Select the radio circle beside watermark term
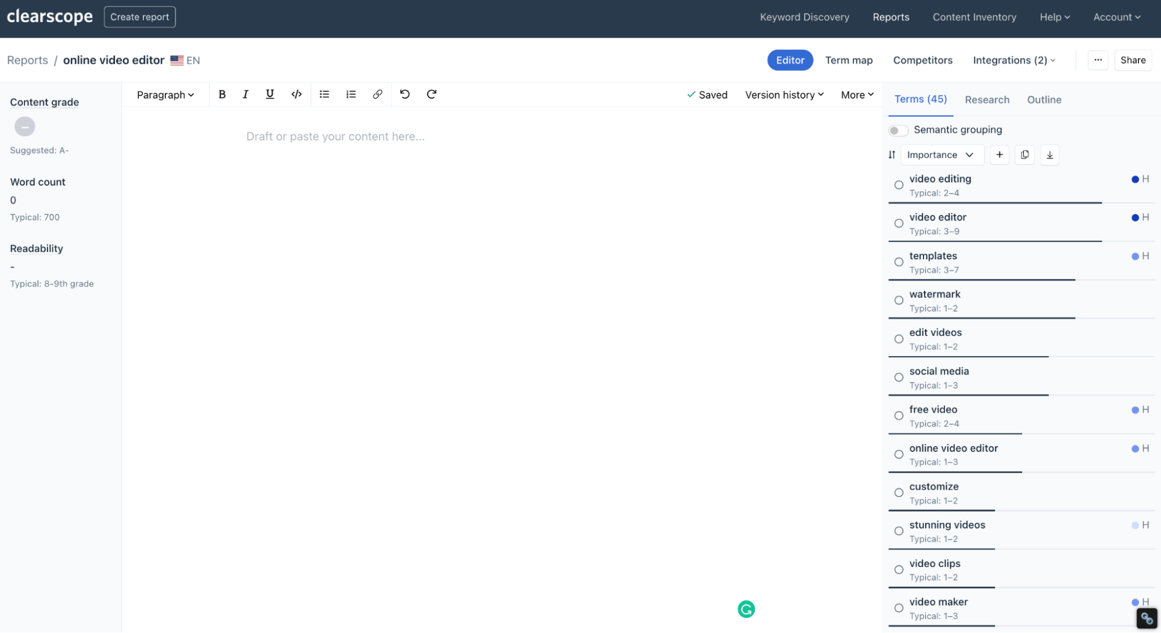 pyautogui.click(x=898, y=301)
